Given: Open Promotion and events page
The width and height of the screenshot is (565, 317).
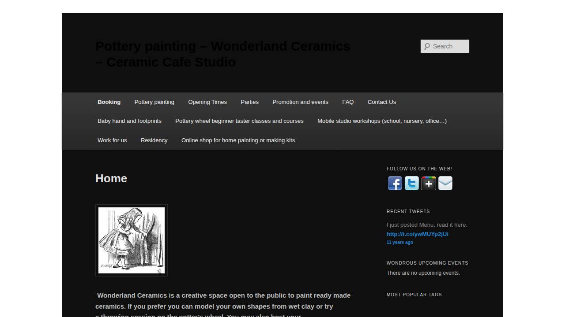Looking at the screenshot, I should click(x=300, y=102).
